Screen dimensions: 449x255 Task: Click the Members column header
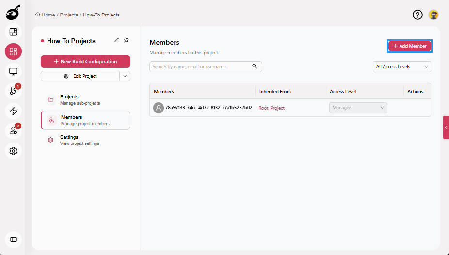tap(164, 92)
